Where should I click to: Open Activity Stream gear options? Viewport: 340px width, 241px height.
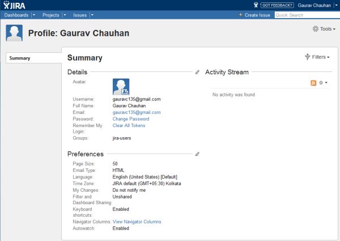click(x=323, y=83)
